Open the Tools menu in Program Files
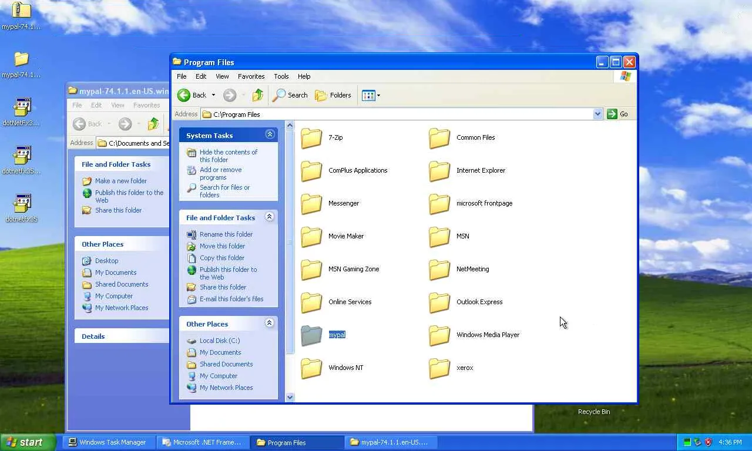Screen dimensions: 752x451 (x=281, y=76)
